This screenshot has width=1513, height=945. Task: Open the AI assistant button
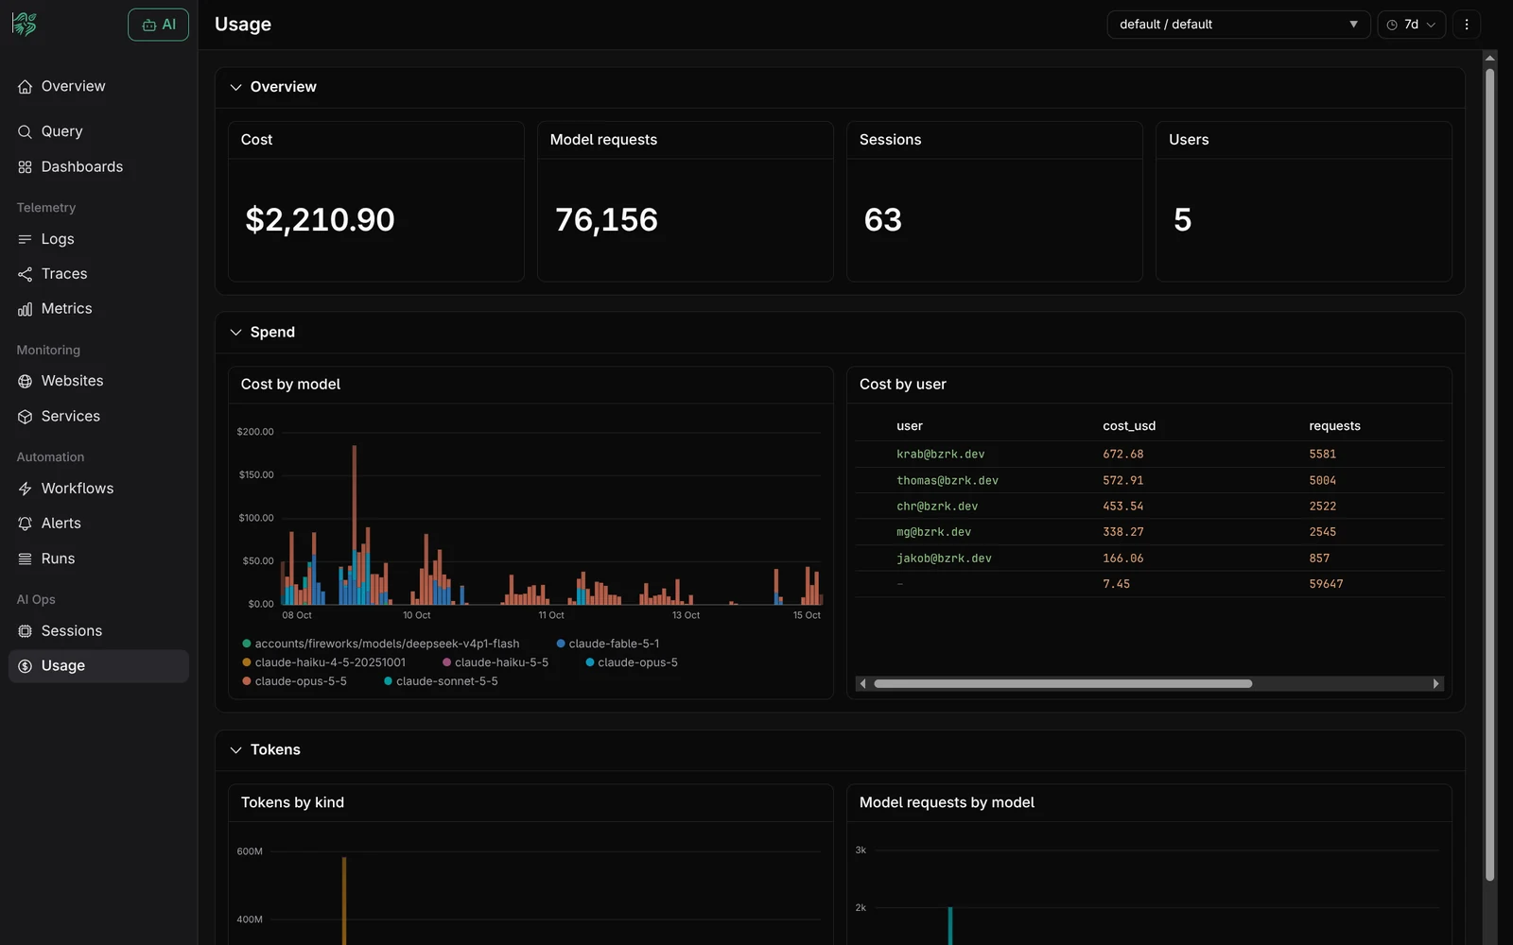(x=158, y=25)
